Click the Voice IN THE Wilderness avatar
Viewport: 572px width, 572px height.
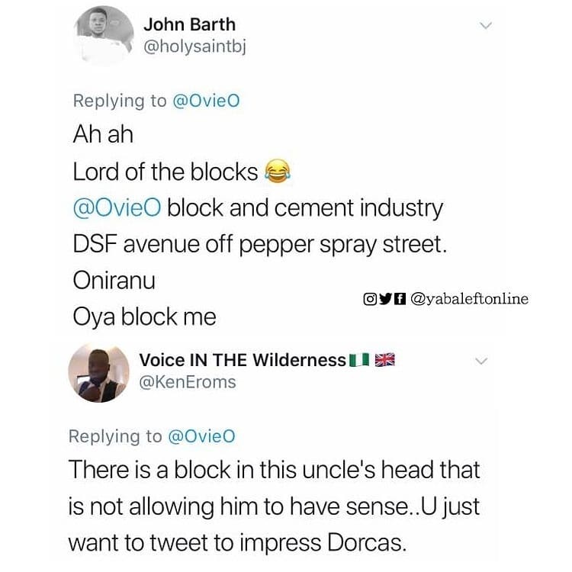97,371
